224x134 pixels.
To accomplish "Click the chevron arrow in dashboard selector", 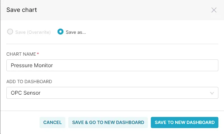I will (x=212, y=93).
